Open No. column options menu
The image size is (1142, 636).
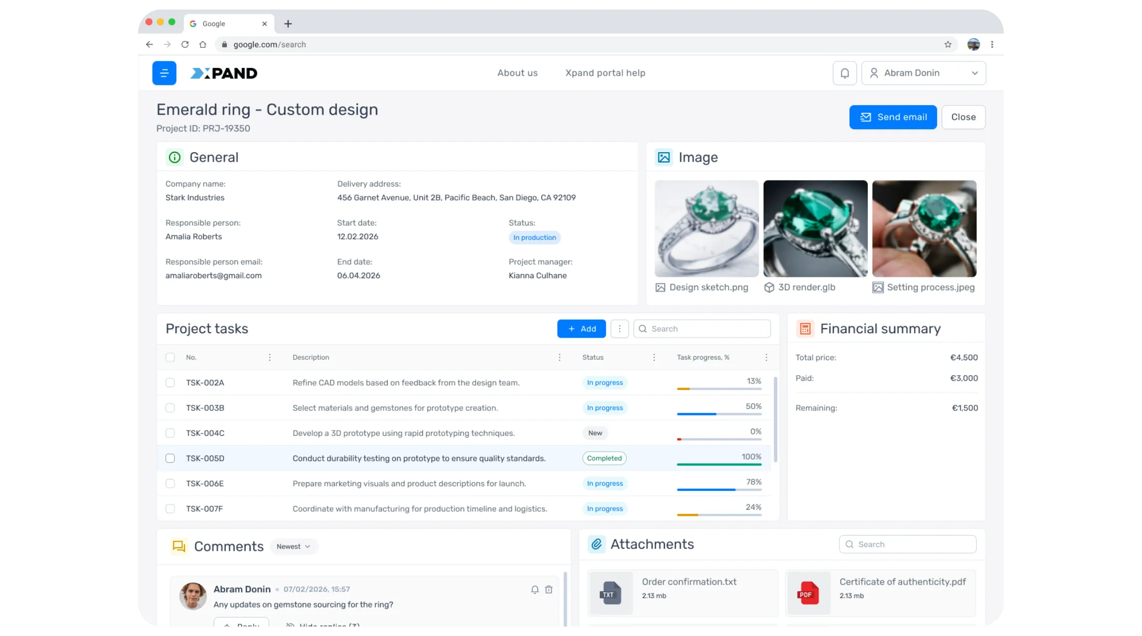[x=270, y=357]
